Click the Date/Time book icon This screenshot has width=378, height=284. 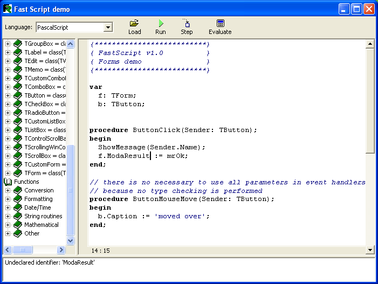pyautogui.click(x=18, y=207)
